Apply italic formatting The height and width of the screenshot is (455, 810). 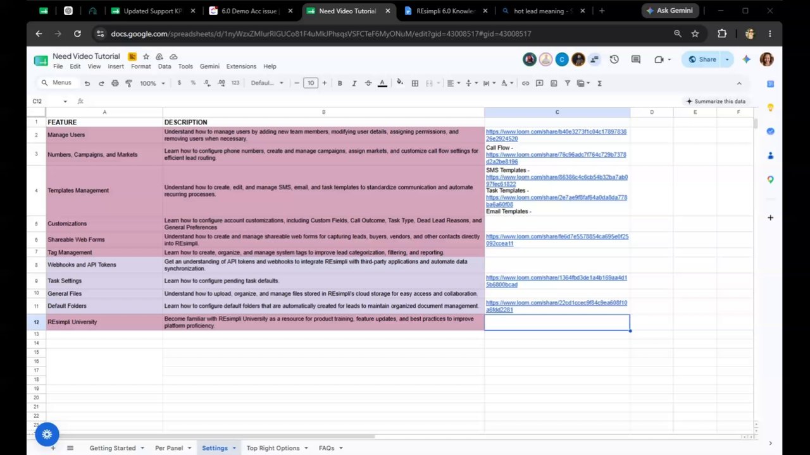[x=354, y=83]
